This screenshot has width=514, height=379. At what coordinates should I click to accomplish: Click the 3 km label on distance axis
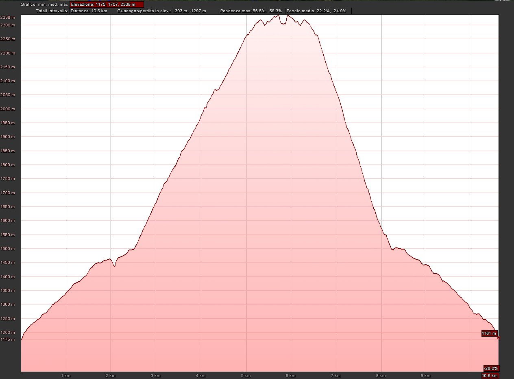155,375
